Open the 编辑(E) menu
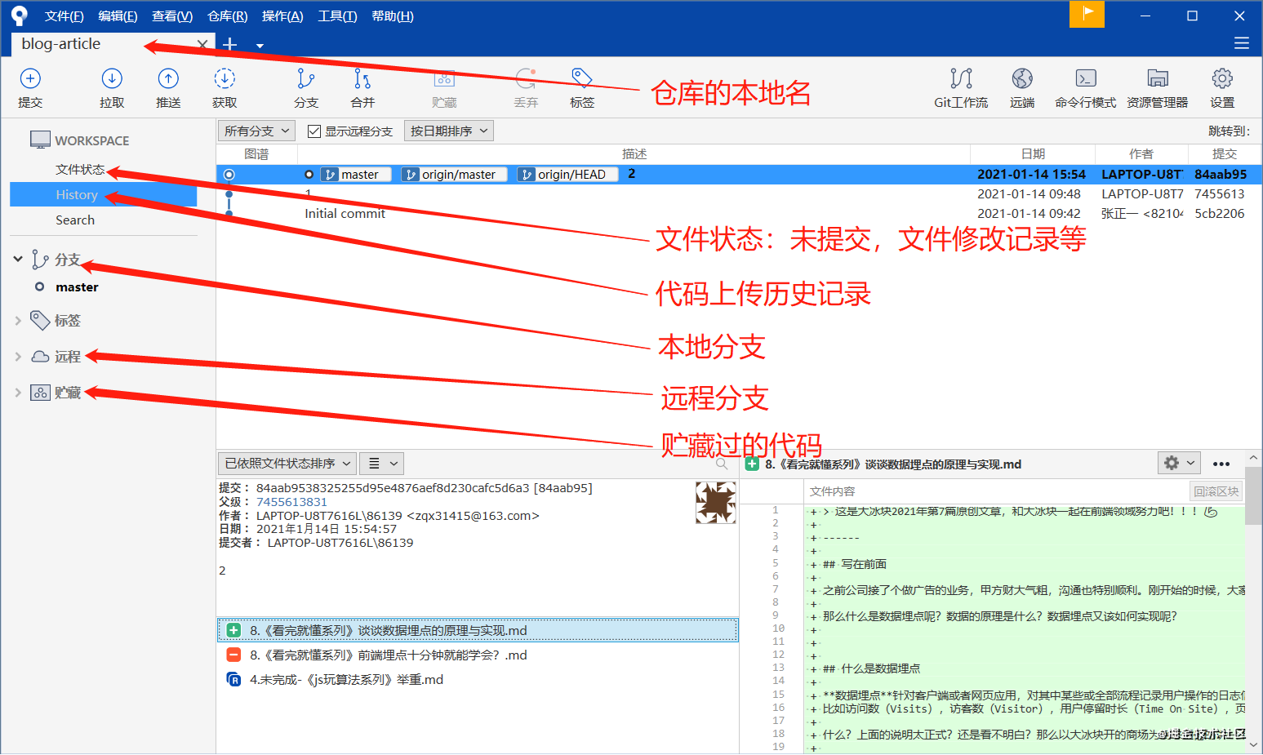Screen dimensions: 1263x755 click(x=118, y=16)
